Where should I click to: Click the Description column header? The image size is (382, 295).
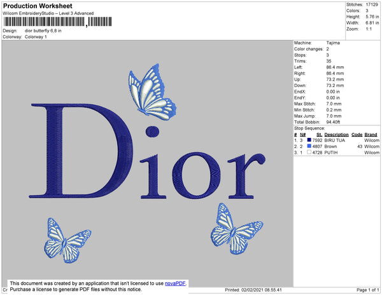point(336,135)
